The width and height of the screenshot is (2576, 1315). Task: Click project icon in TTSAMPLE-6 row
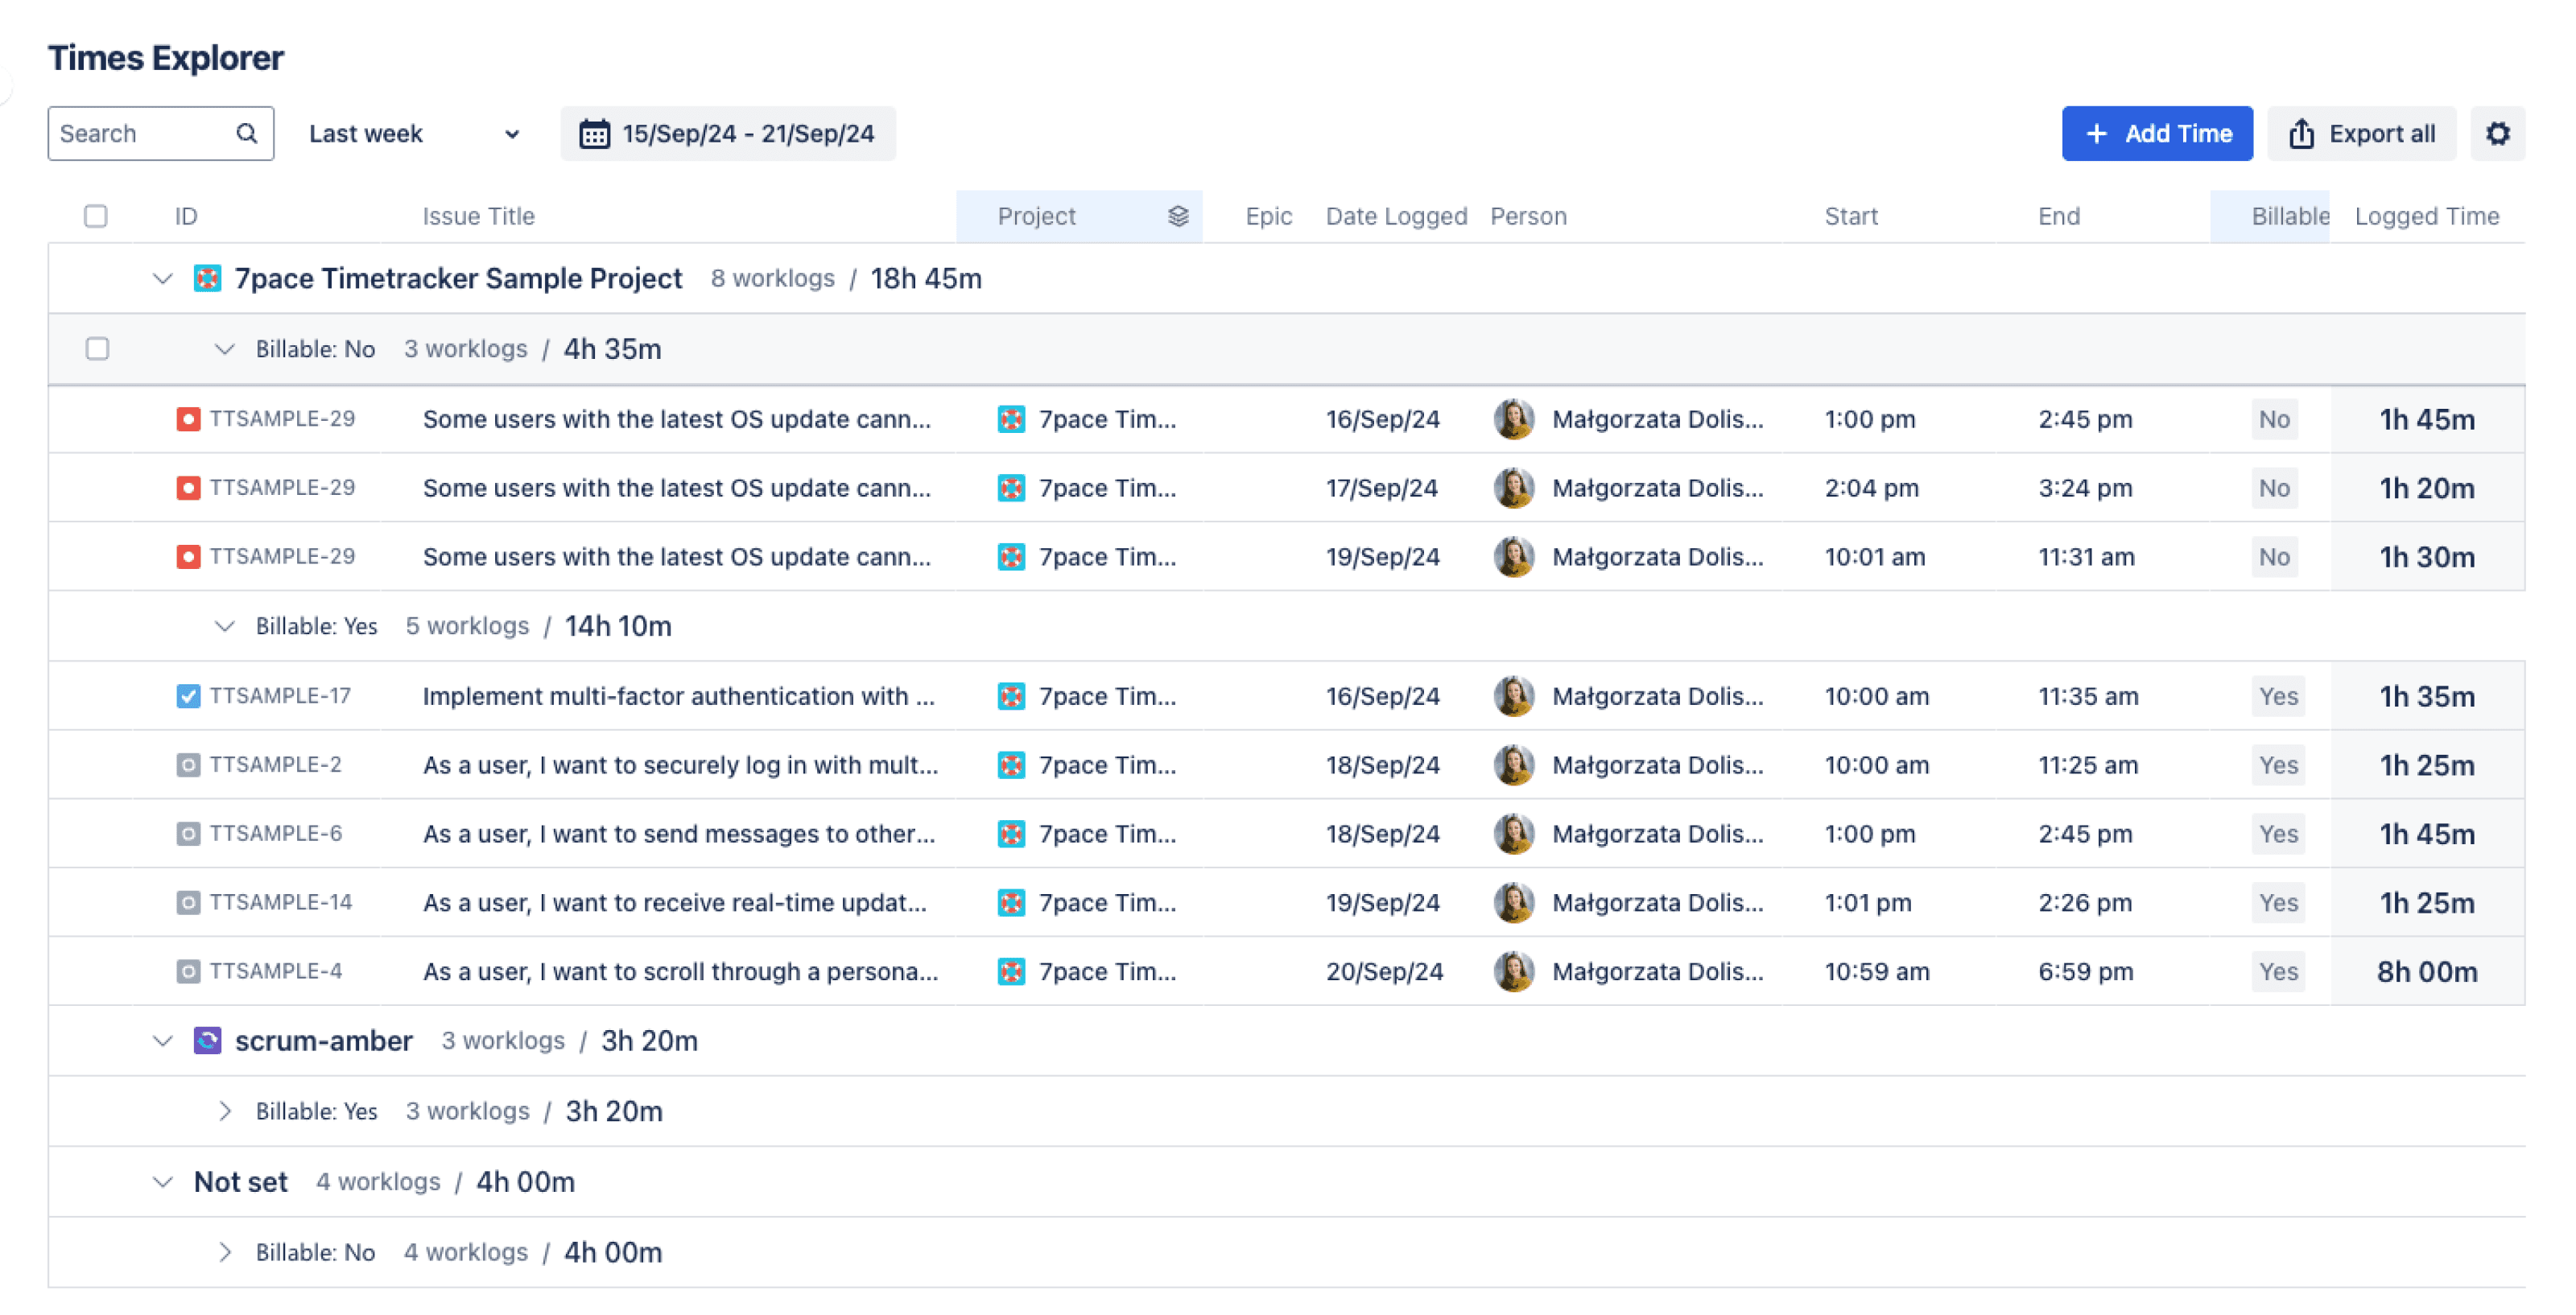(1011, 834)
